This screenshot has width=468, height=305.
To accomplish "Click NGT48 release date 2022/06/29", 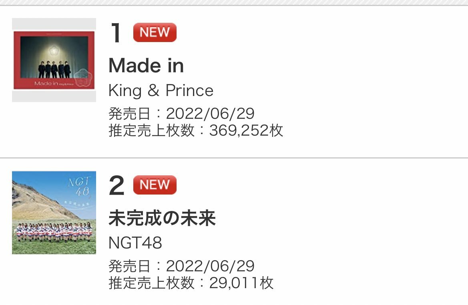I will coord(210,266).
